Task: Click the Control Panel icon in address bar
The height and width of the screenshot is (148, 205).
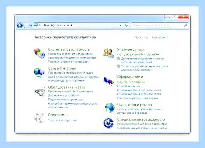Action: coord(36,25)
